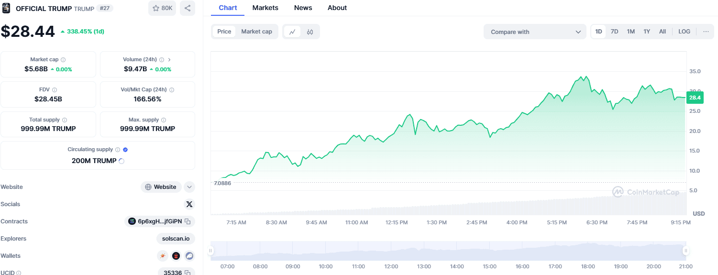Select the Market cap chart toggle
Viewport: 718px width, 275px height.
(256, 32)
